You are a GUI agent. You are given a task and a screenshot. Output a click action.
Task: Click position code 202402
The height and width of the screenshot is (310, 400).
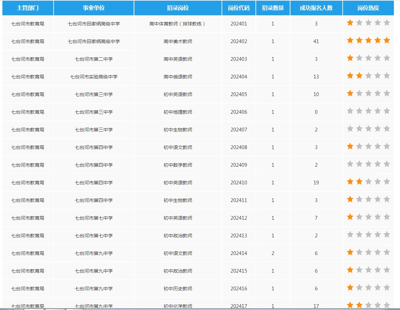click(x=239, y=41)
